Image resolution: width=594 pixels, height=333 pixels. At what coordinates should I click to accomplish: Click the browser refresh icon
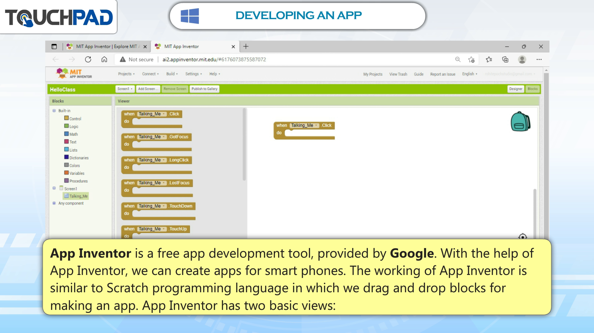point(88,59)
